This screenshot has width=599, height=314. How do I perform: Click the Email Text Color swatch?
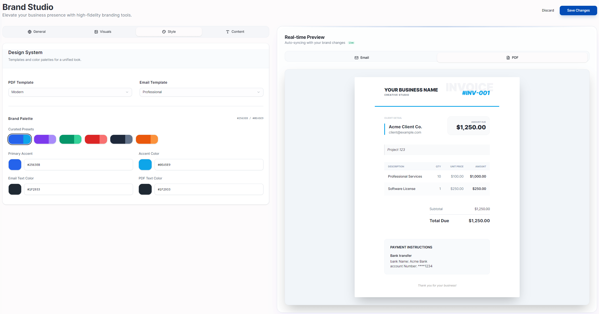15,189
